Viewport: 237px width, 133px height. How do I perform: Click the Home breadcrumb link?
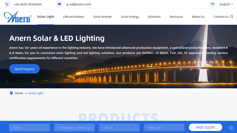pyautogui.click(x=19, y=93)
